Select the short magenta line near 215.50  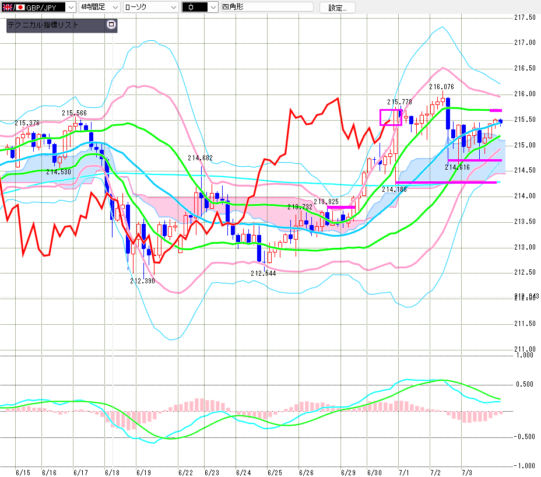(496, 110)
